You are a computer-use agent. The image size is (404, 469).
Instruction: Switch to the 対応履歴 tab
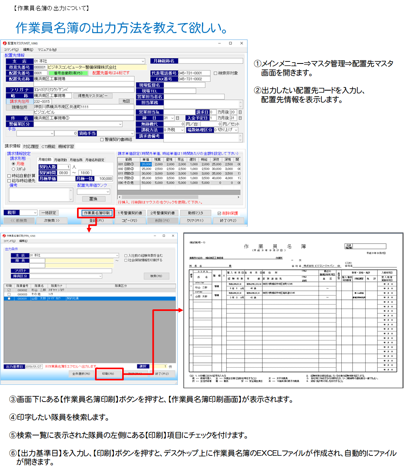click(31, 146)
